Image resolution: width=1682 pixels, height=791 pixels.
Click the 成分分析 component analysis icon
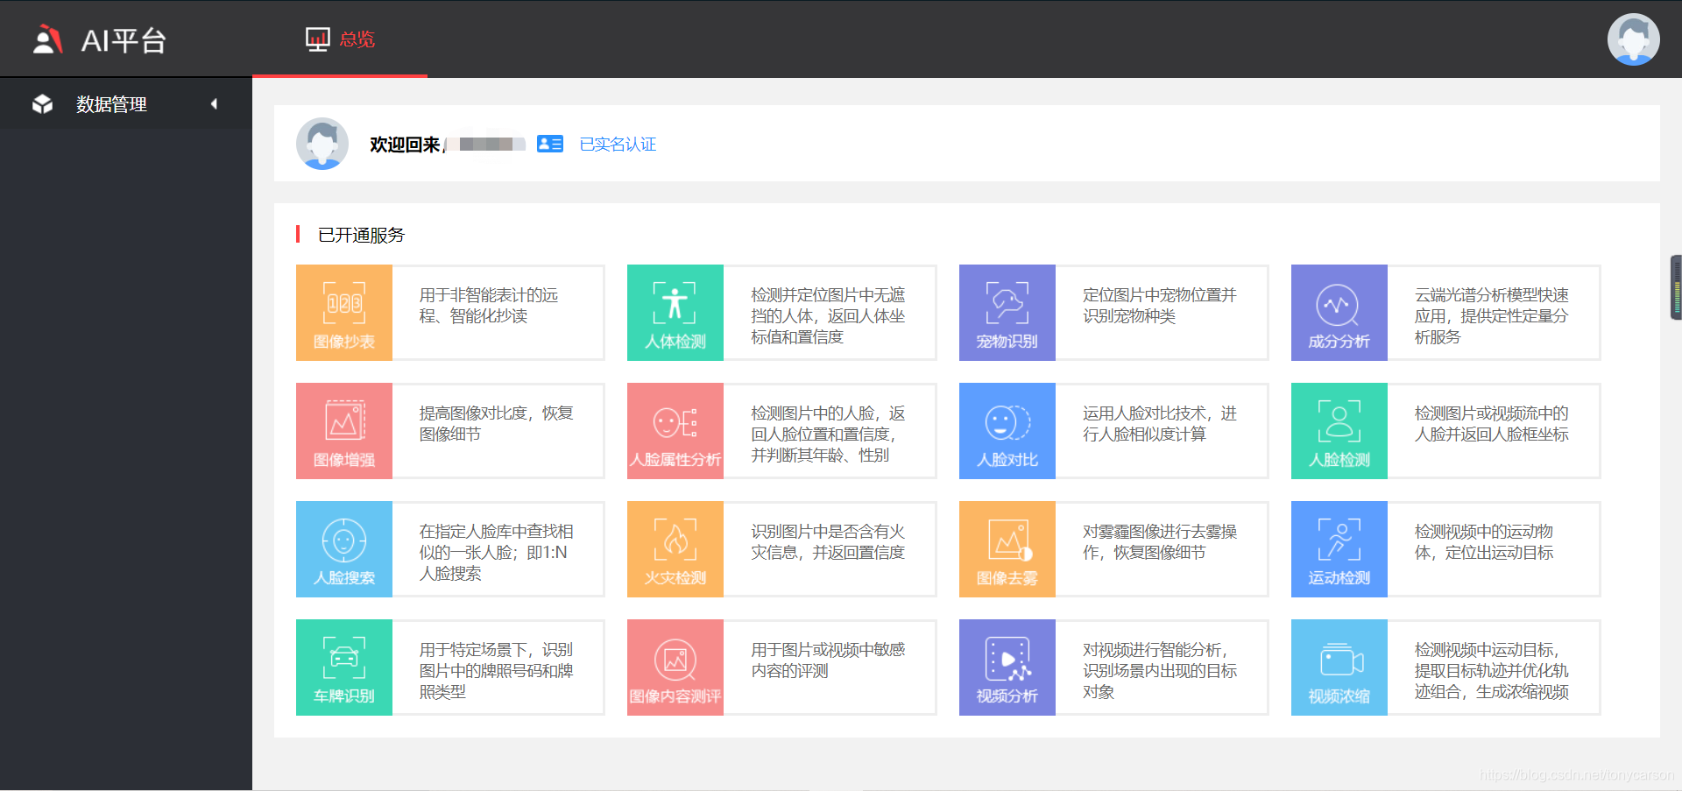point(1339,313)
